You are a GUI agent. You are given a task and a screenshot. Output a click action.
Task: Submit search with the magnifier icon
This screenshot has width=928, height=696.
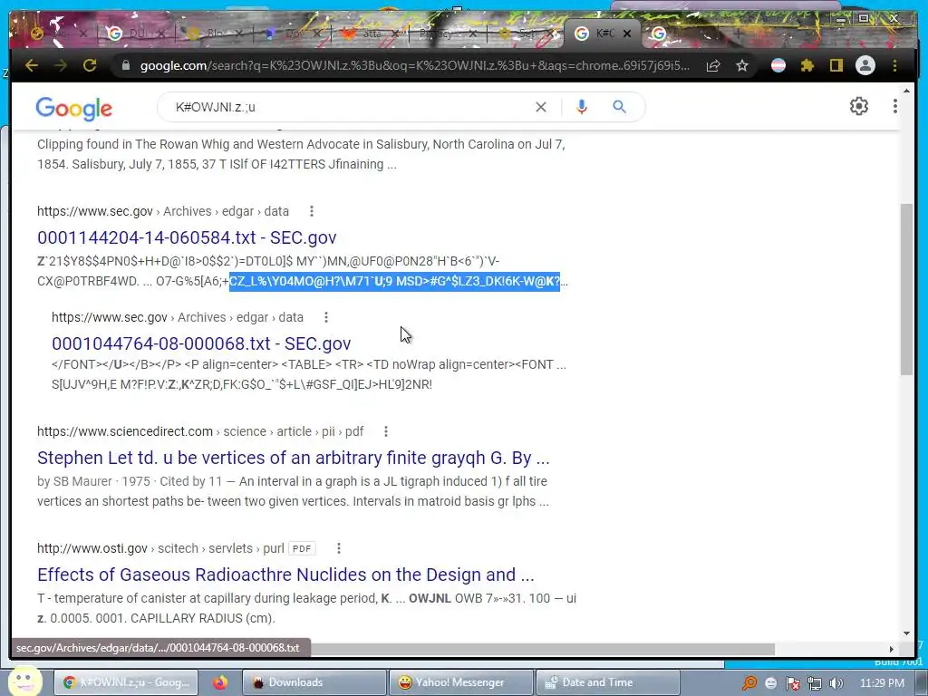pos(619,107)
